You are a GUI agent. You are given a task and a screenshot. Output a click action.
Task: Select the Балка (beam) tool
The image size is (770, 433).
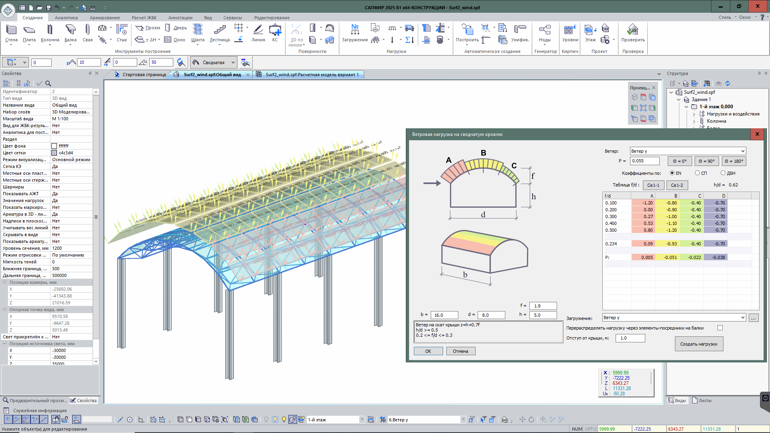(x=70, y=32)
